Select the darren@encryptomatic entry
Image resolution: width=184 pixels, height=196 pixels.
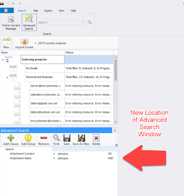pyautogui.click(x=47, y=86)
